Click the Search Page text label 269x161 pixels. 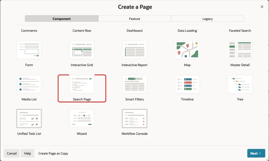(82, 99)
